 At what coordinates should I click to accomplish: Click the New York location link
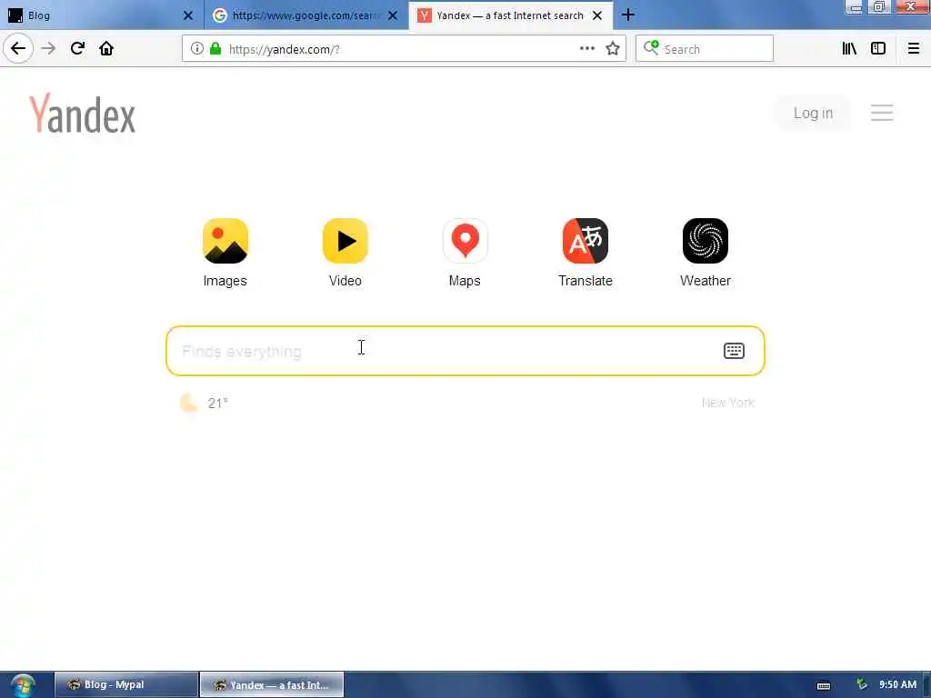tap(728, 403)
